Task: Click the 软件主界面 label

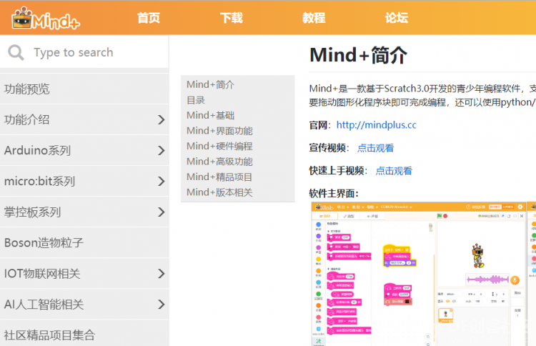Action: point(334,194)
